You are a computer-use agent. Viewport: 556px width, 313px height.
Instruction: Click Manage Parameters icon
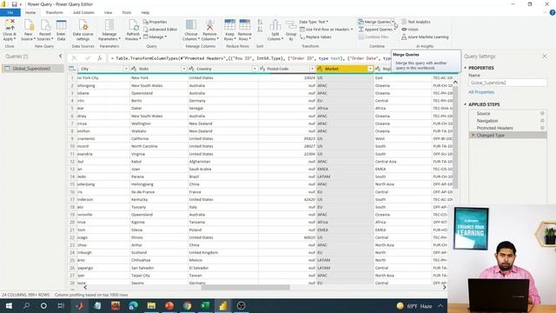tap(109, 25)
